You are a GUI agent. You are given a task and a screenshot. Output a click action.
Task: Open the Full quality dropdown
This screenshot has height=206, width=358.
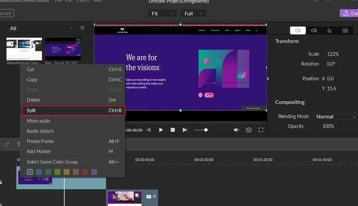coord(193,13)
